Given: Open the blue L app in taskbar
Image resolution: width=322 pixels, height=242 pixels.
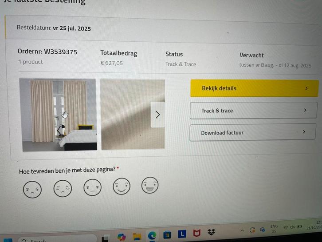Looking at the screenshot, I should point(182,234).
